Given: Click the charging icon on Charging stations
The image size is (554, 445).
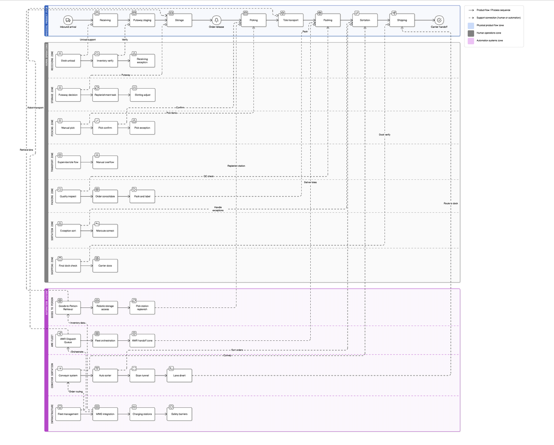Looking at the screenshot, I should coord(134,407).
